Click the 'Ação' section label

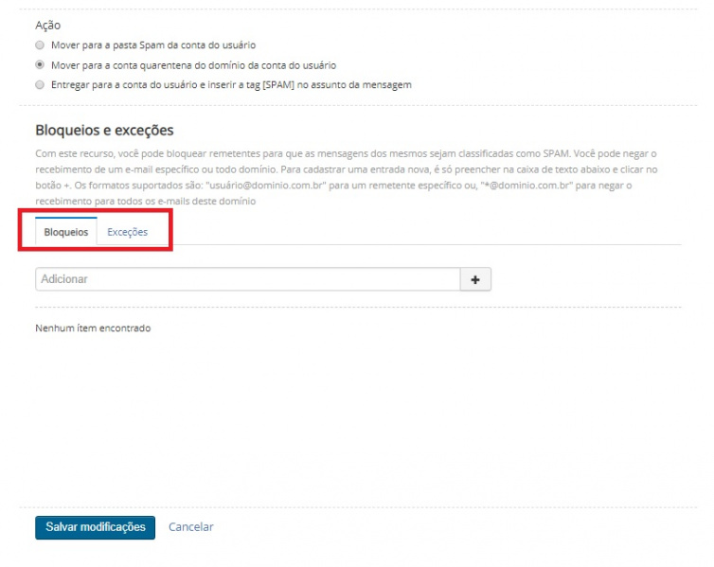(47, 26)
